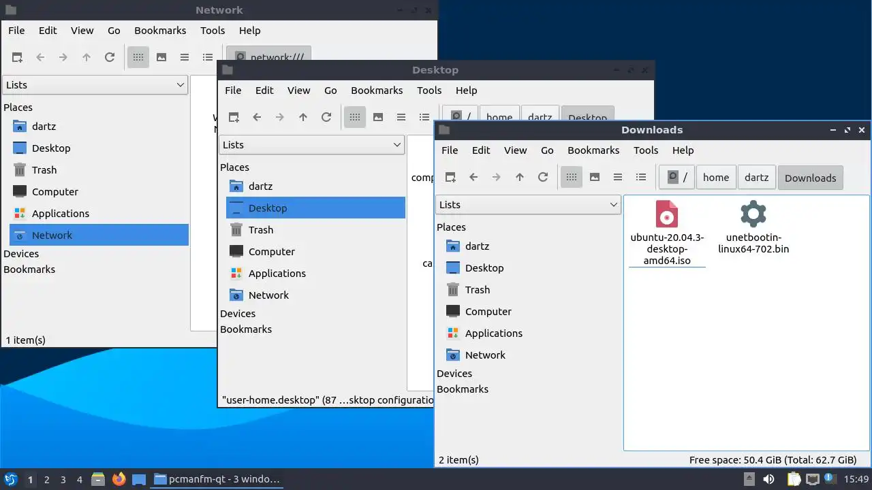Switch Downloads window to detailed list view
Screen dimensions: 872x490
pyautogui.click(x=641, y=177)
